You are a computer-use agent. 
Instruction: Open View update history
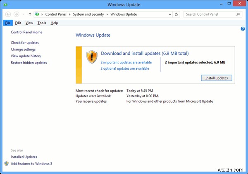point(26,56)
